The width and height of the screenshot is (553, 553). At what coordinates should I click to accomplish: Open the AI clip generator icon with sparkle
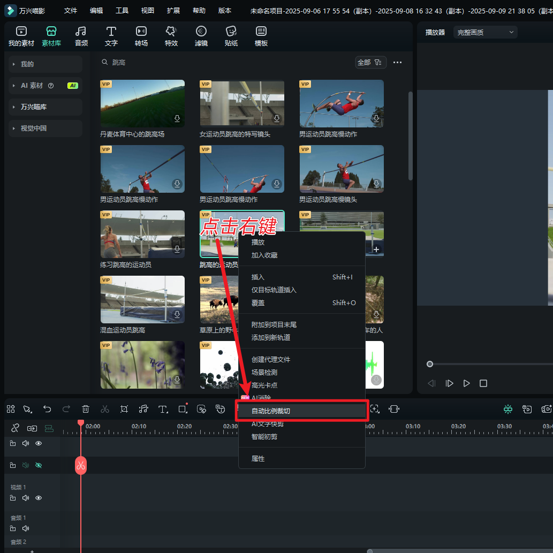click(546, 409)
